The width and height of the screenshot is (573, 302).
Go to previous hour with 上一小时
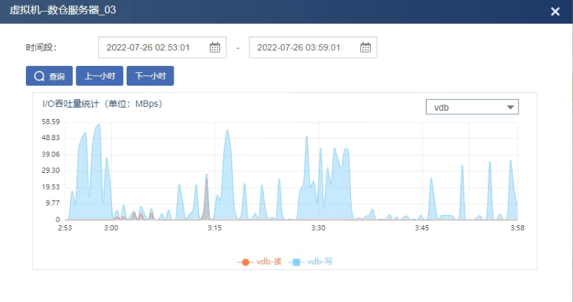(x=99, y=76)
